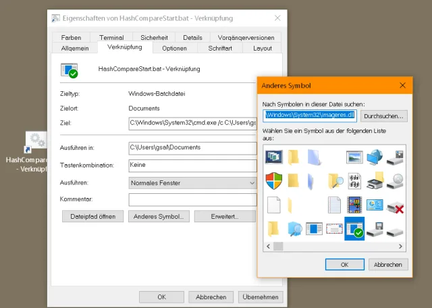Select the film strip video icon

point(354,204)
